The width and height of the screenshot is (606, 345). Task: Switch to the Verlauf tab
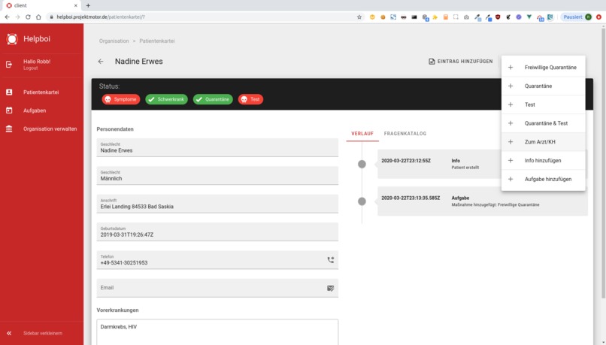click(362, 134)
